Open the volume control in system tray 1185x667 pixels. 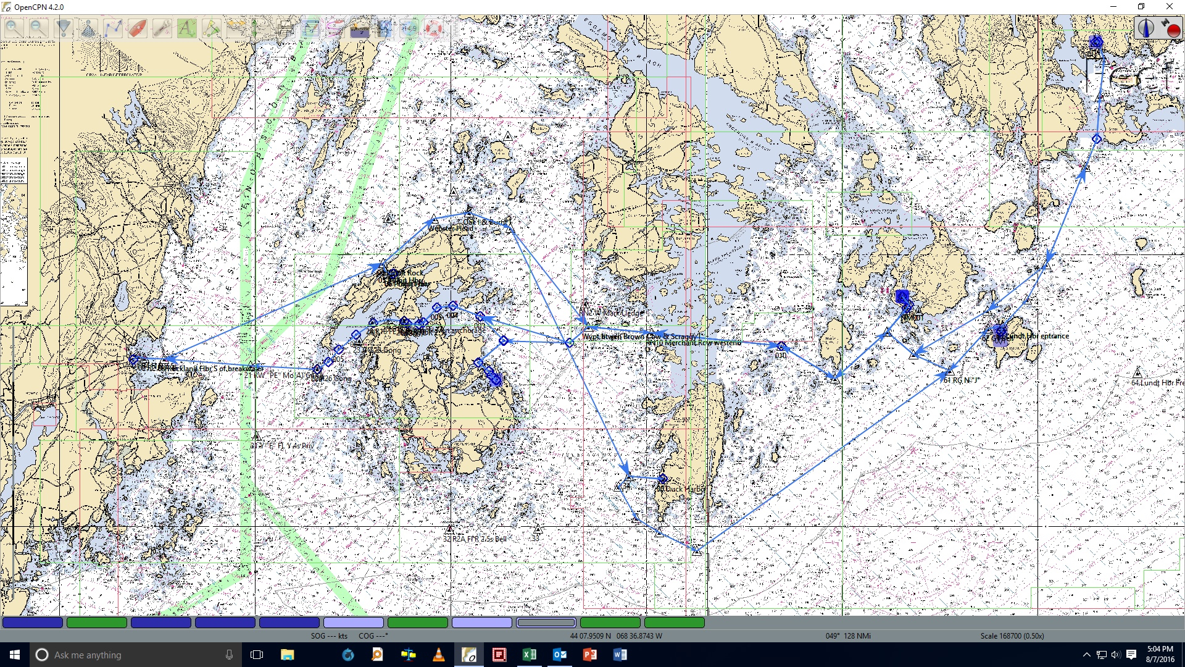point(1116,655)
